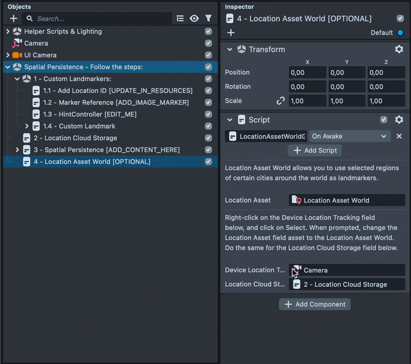This screenshot has height=364, width=411.
Task: Toggle checkbox for 2 - Location Cloud Storage
Action: 208,138
